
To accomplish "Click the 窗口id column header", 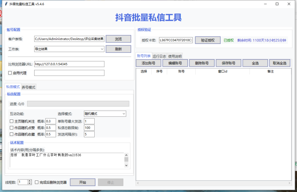I will click(222, 71).
